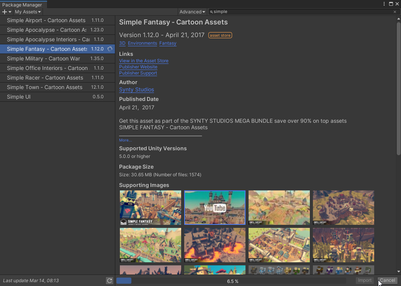This screenshot has height=286, width=401.
Task: Maximize the Package Manager window
Action: [391, 4]
